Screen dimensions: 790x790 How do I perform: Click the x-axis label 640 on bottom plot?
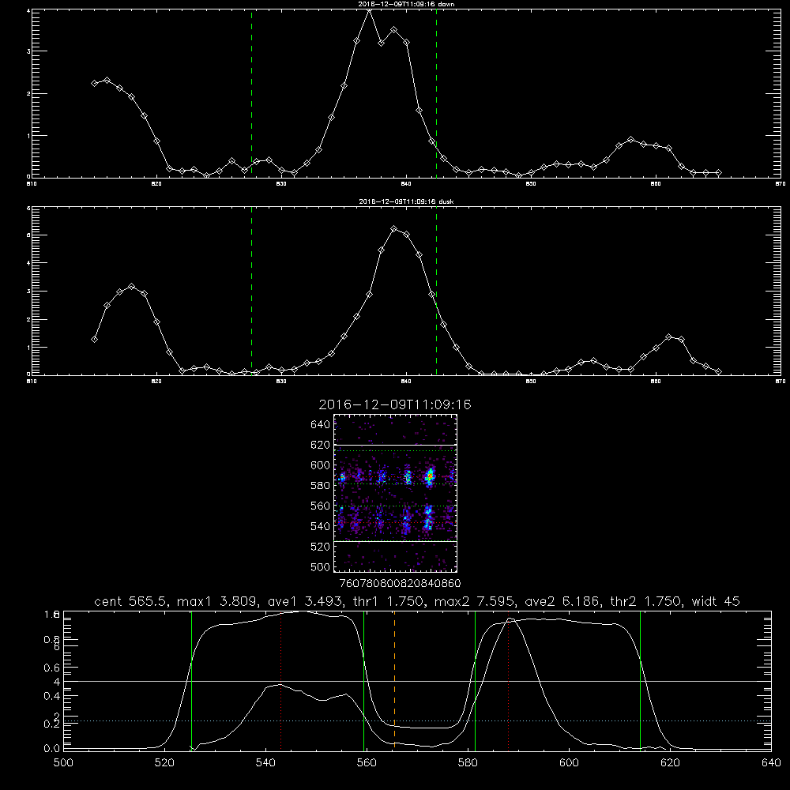(771, 762)
